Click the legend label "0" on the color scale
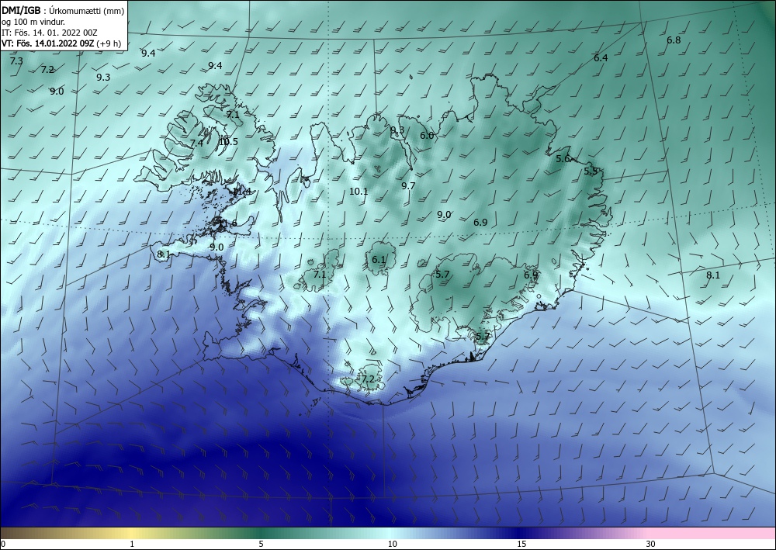The image size is (776, 550). pos(3,544)
